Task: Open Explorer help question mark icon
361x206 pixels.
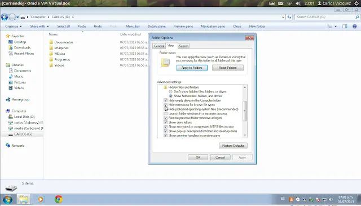Action: (355, 27)
